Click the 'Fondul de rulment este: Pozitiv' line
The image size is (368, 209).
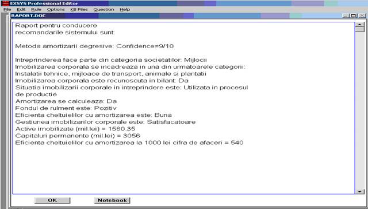[66, 108]
